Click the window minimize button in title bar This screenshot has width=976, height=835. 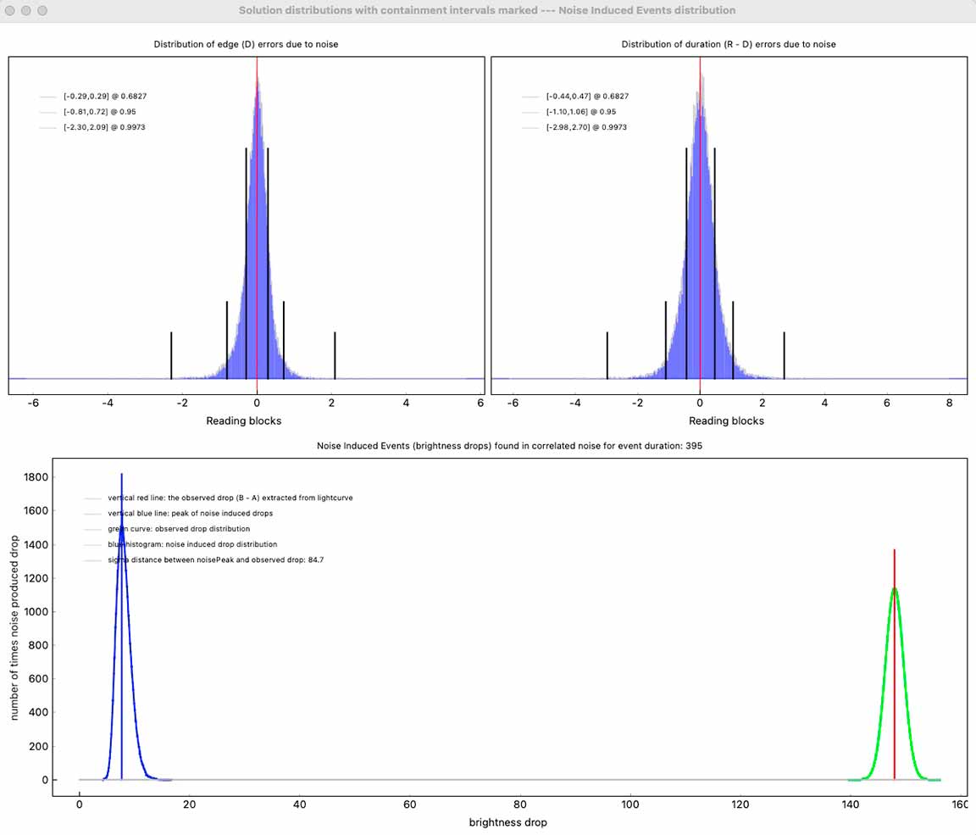[25, 10]
